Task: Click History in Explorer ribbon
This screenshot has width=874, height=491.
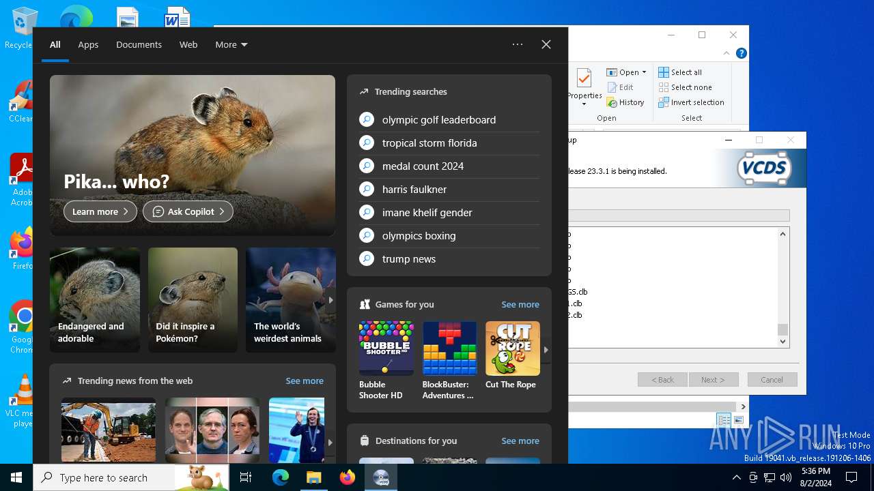Action: point(625,102)
